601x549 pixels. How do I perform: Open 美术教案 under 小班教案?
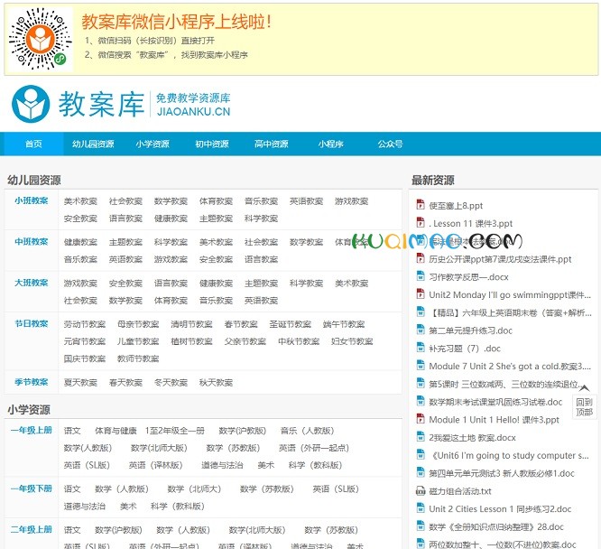click(x=80, y=201)
